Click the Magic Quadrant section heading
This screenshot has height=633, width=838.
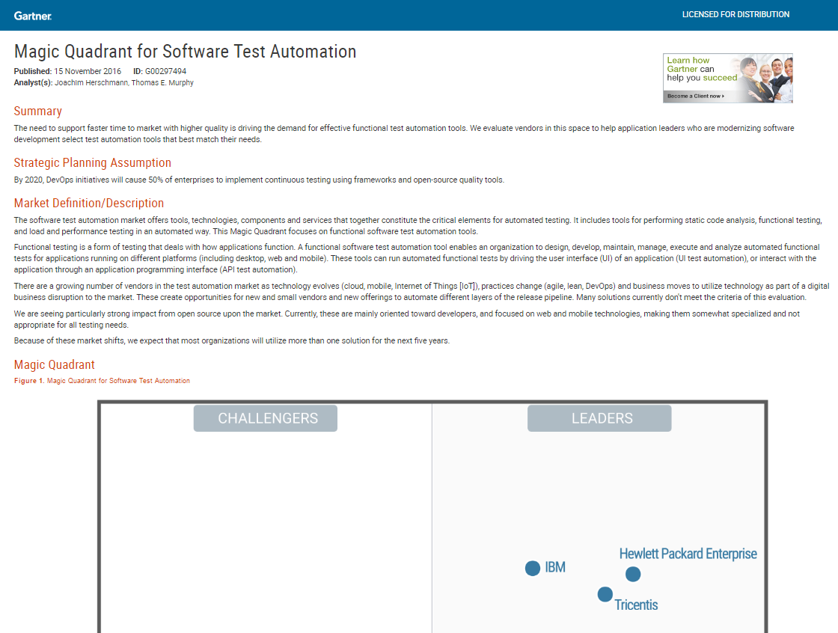tap(54, 364)
